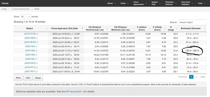Screen dimensions: 210x97
Task: Click HOME breadcrumb
Action: click(4, 9)
